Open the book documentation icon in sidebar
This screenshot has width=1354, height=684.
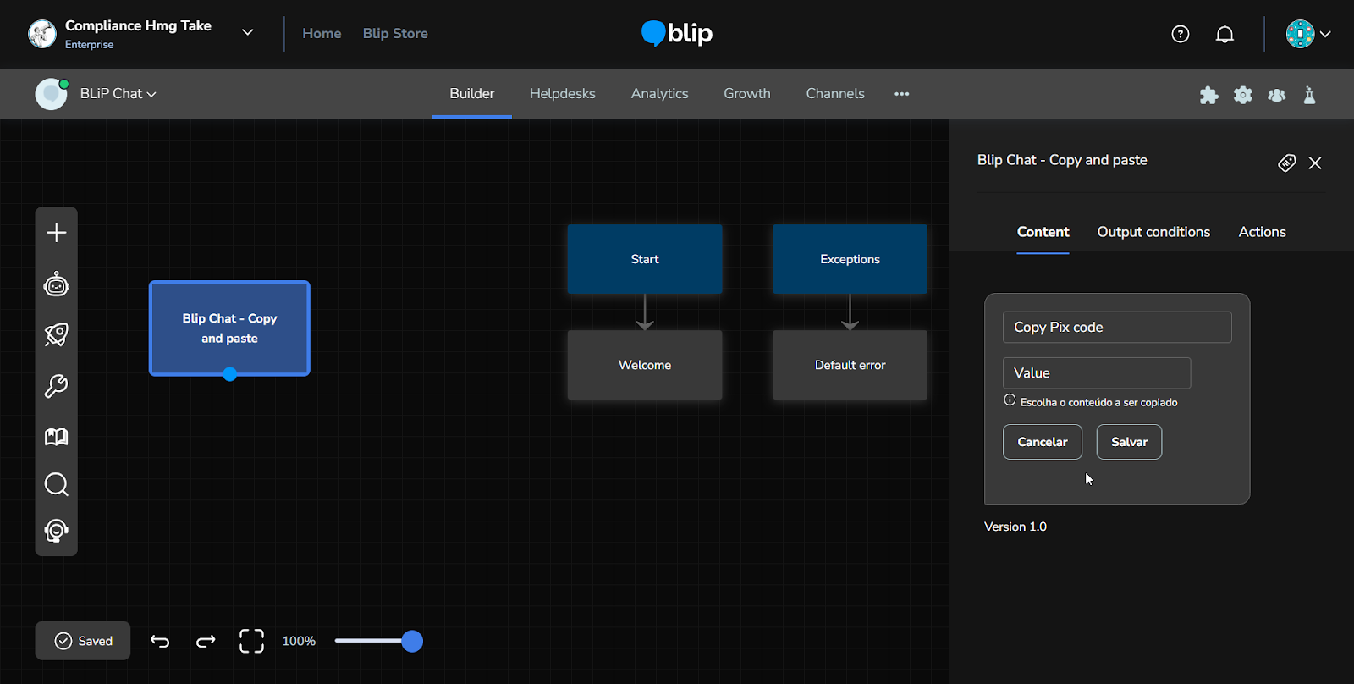57,437
